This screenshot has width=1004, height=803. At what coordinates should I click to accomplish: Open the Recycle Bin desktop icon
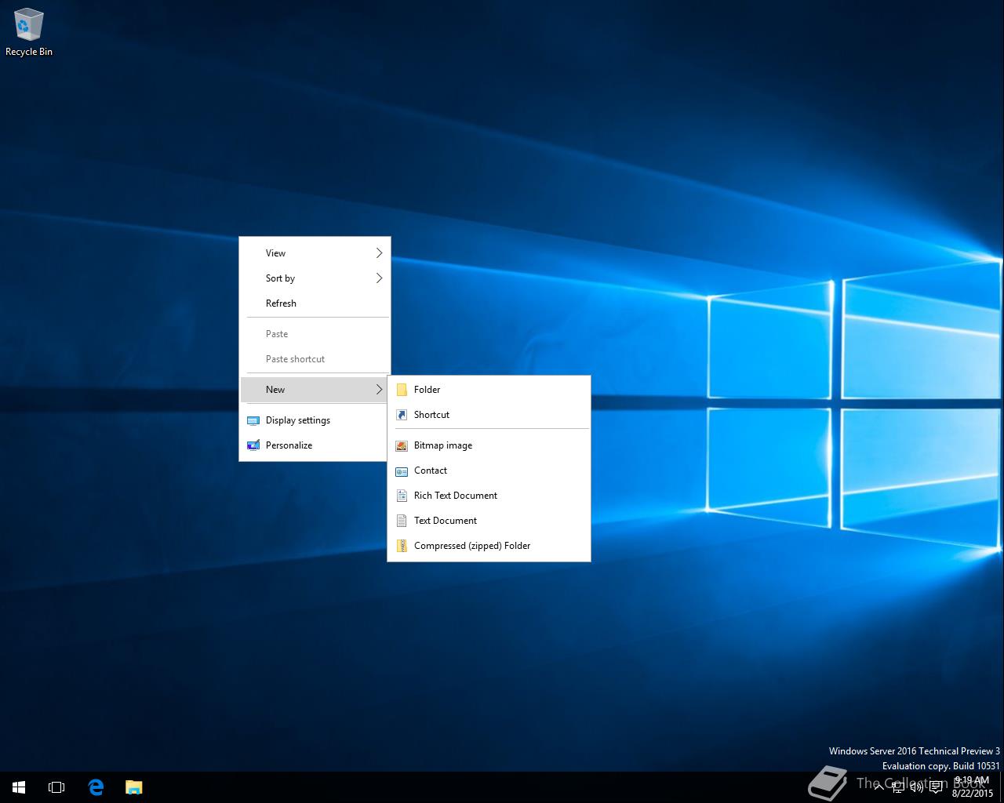[x=28, y=32]
